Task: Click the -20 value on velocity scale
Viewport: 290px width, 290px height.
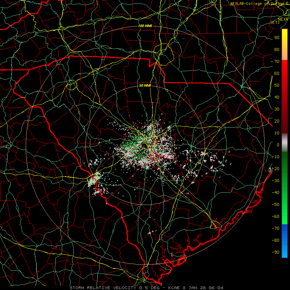Action: [275, 169]
